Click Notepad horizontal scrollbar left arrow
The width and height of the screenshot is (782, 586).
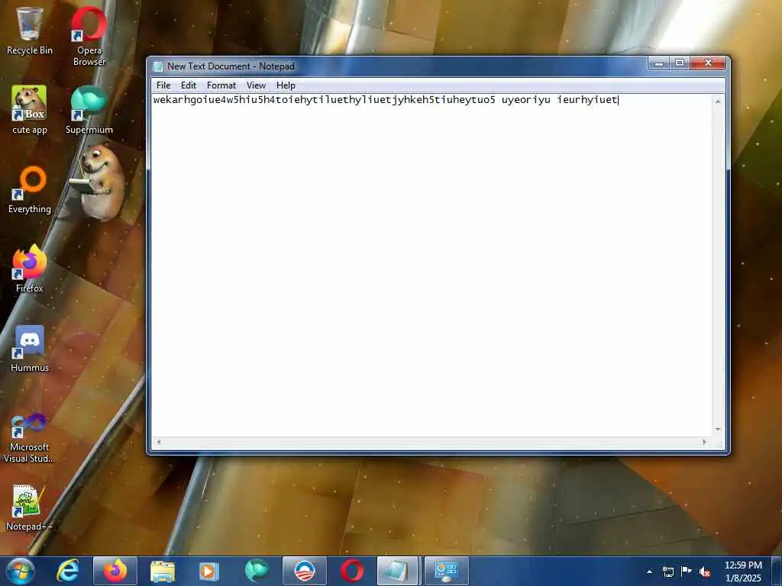click(159, 442)
